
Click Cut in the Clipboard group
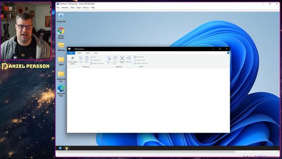(93, 57)
